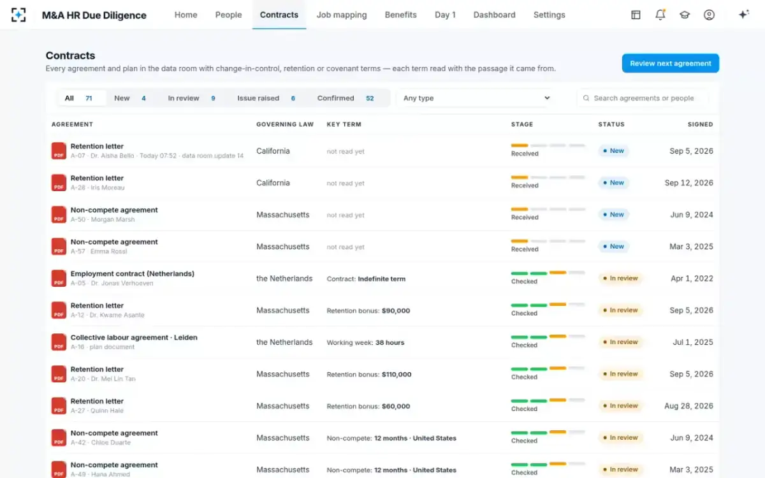Sort by the Governing law column header
Image resolution: width=765 pixels, height=478 pixels.
285,124
